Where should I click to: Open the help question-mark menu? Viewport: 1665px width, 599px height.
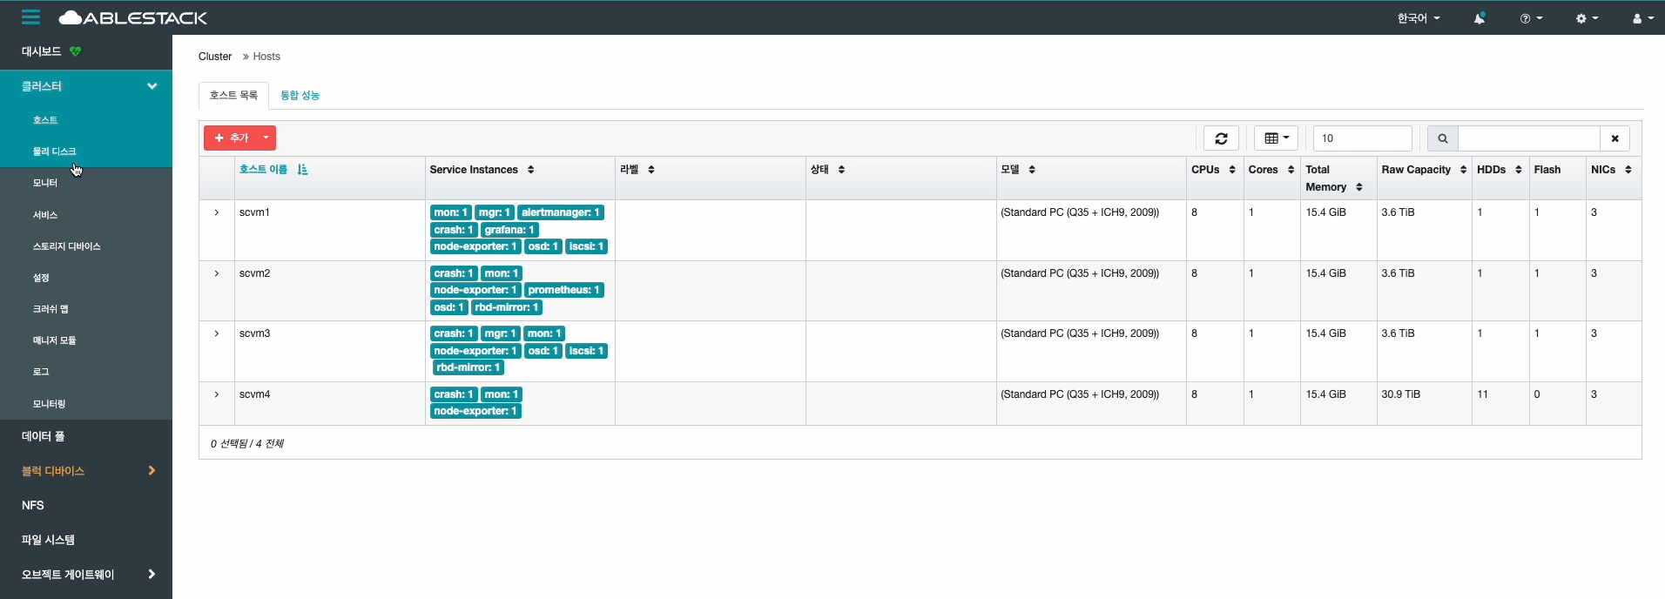coord(1530,18)
